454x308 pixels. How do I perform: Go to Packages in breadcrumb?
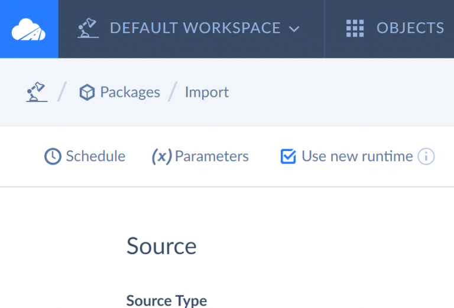point(129,93)
